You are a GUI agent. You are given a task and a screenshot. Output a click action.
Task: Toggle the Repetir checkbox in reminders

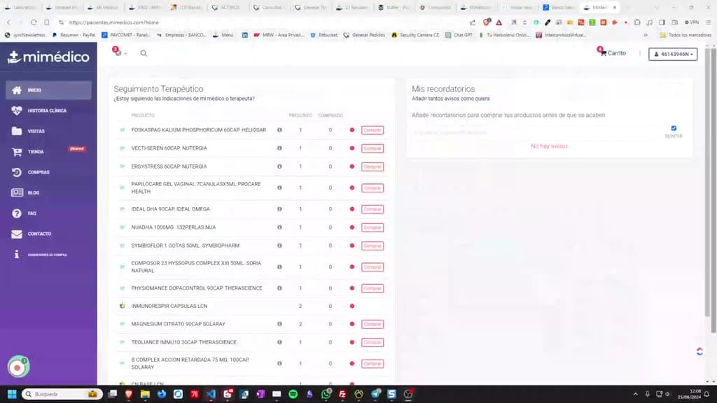pyautogui.click(x=674, y=129)
